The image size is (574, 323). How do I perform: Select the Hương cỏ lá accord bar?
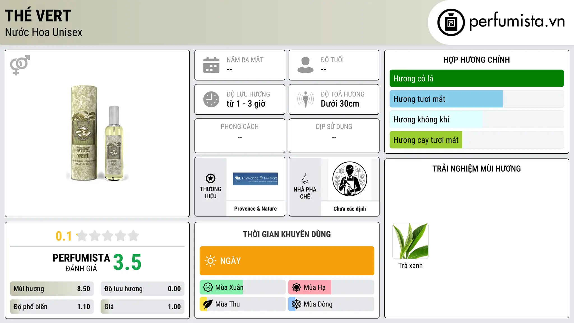476,79
